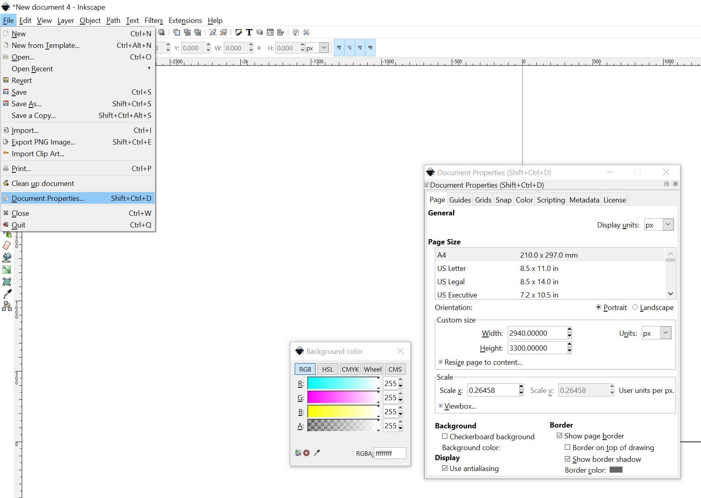Viewport: 701px width, 498px height.
Task: Open the CMYK tab in Background color
Action: 350,369
